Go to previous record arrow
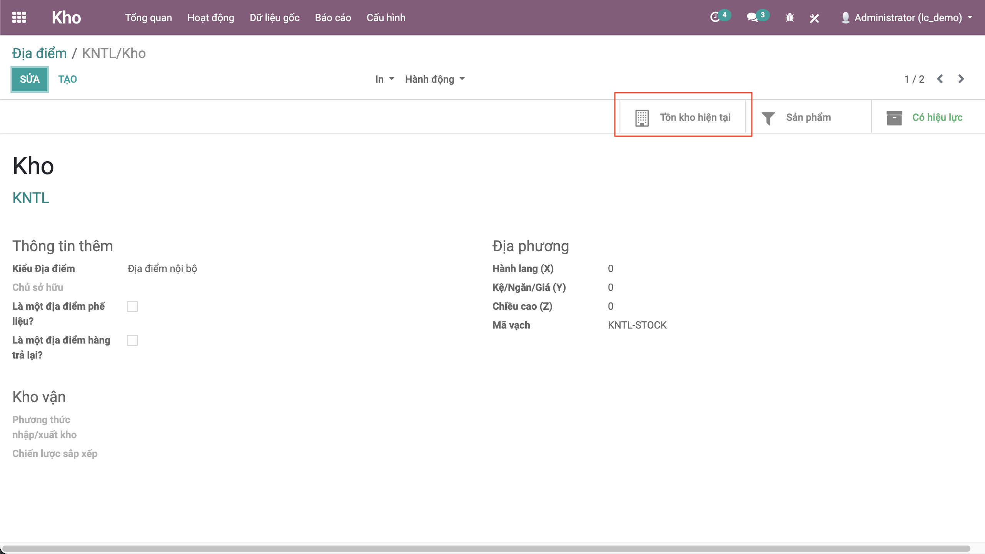Viewport: 985px width, 554px height. [x=940, y=79]
